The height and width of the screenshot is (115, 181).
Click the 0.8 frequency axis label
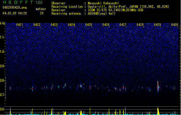3,80
